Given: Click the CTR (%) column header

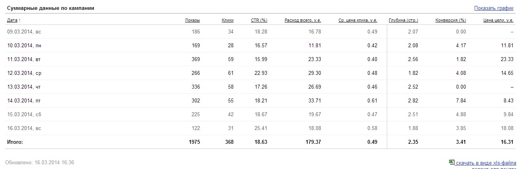Looking at the screenshot, I should 259,20.
